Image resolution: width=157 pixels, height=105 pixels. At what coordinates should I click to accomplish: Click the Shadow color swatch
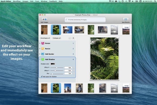(x=53, y=64)
